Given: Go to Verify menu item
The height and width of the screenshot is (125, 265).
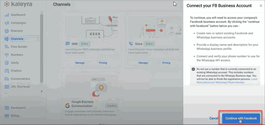Looking at the screenshot, I should (x=15, y=63).
